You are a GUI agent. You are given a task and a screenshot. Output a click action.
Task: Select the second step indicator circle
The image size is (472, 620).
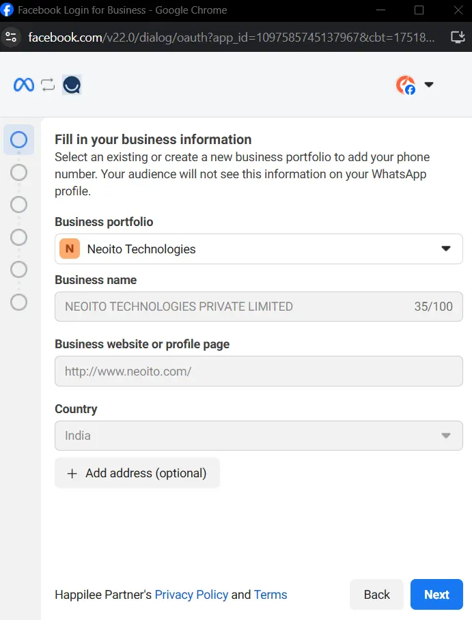click(x=18, y=172)
